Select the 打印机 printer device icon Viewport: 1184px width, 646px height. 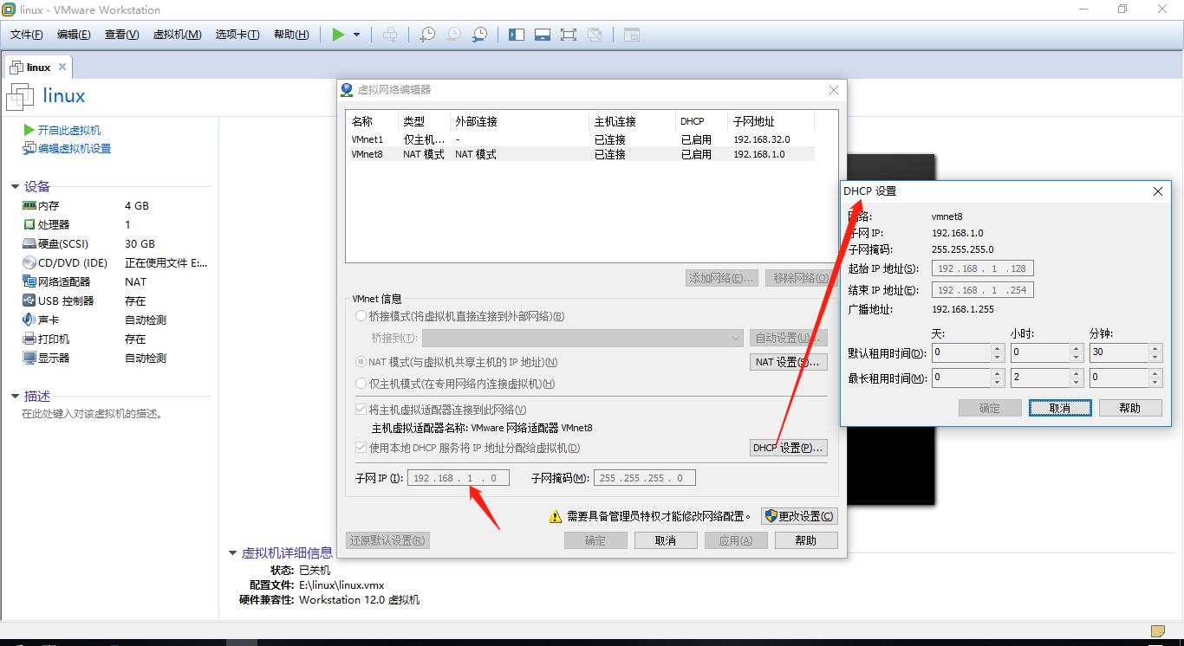[x=29, y=339]
